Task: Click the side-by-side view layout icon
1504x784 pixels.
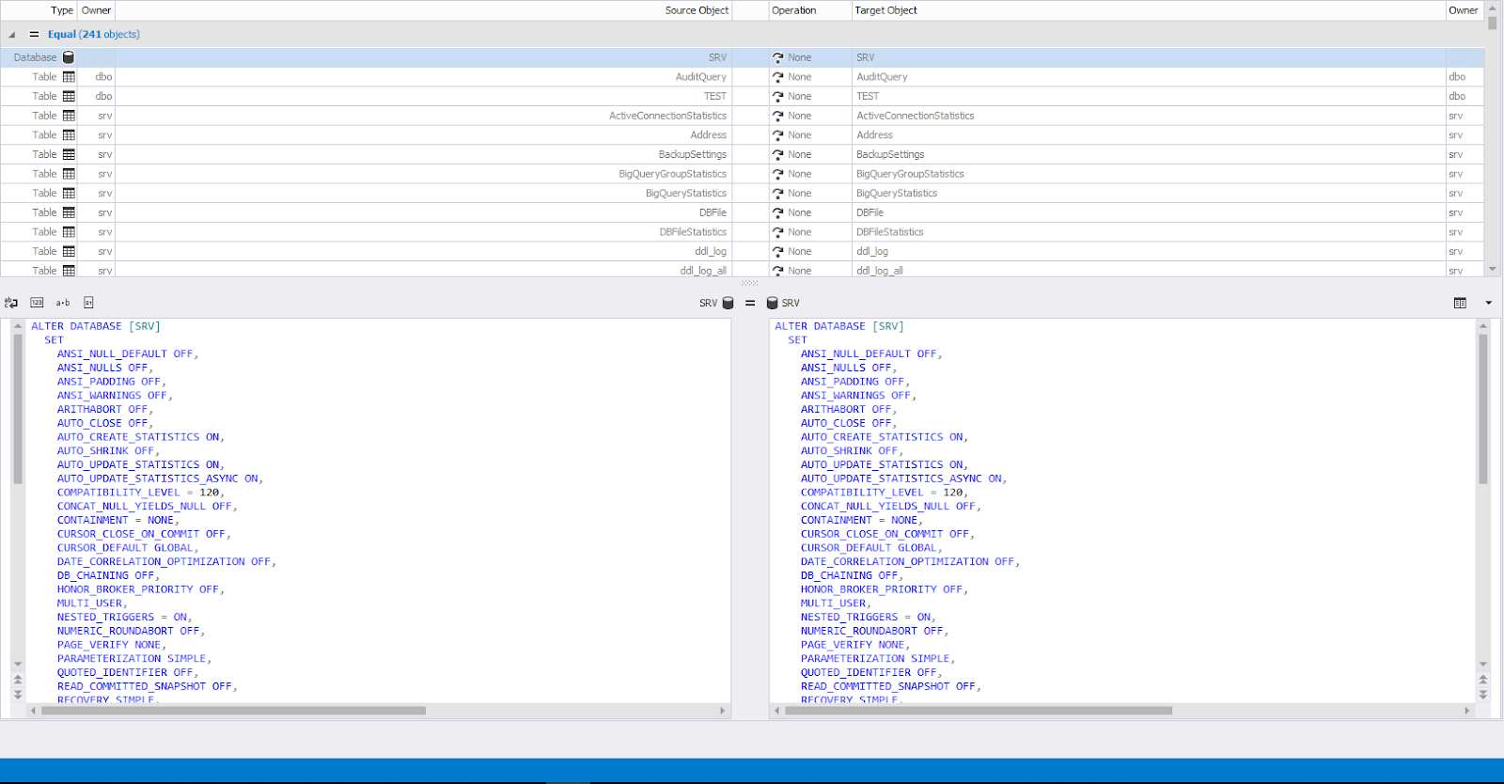Action: [1460, 303]
